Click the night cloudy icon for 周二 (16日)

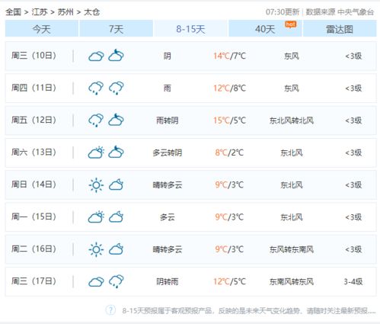[x=116, y=249]
